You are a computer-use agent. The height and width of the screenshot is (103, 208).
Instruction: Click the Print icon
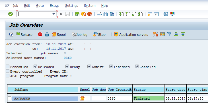click(x=99, y=14)
